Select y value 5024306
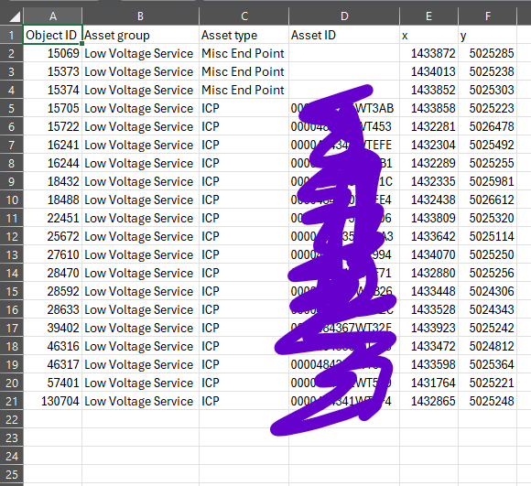The image size is (531, 486). pos(488,291)
